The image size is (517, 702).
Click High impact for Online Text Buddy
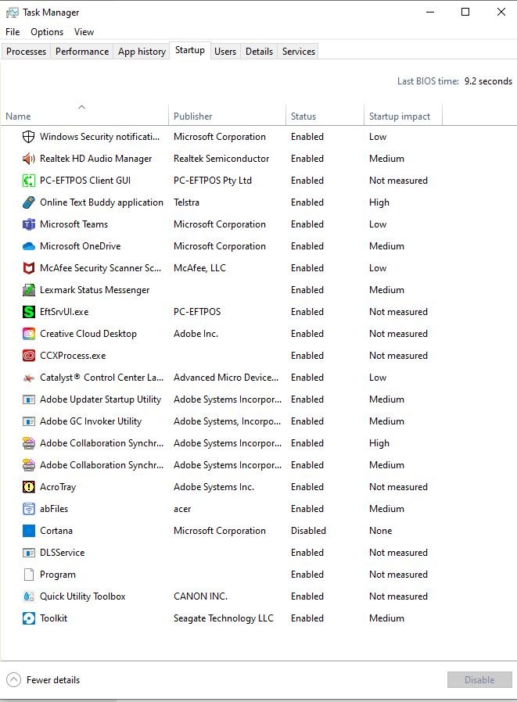(x=379, y=202)
